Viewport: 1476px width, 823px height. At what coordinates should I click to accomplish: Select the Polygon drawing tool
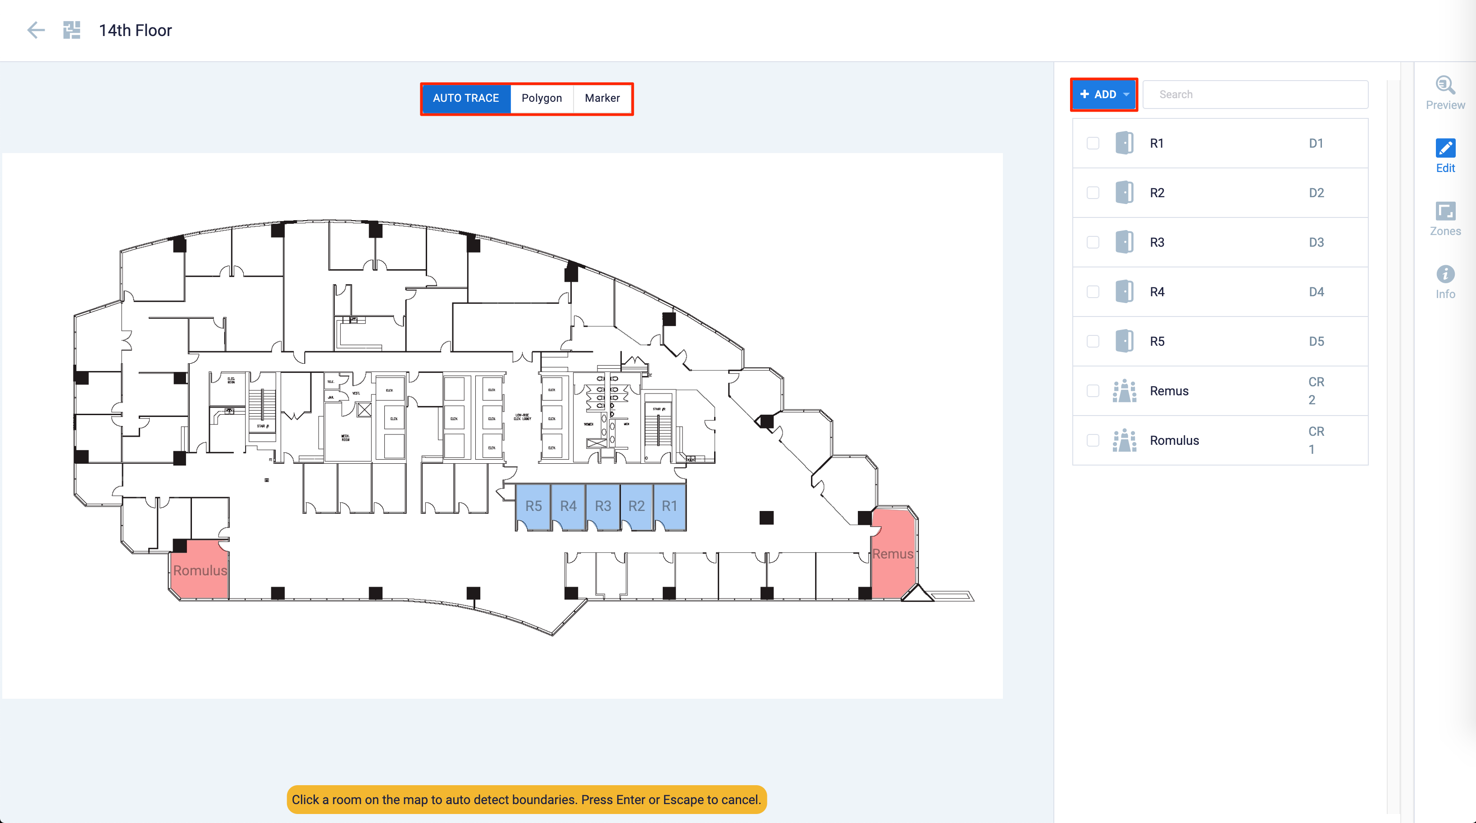click(542, 98)
